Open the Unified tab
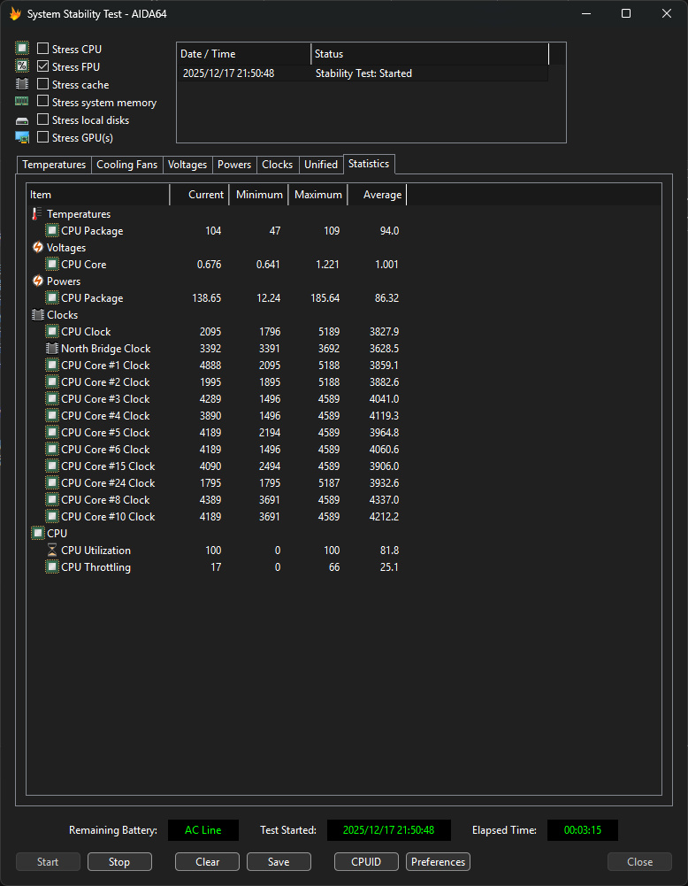Screen dimensions: 688x886 [321, 165]
